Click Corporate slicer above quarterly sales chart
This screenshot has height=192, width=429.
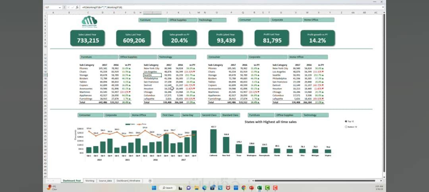click(x=117, y=115)
